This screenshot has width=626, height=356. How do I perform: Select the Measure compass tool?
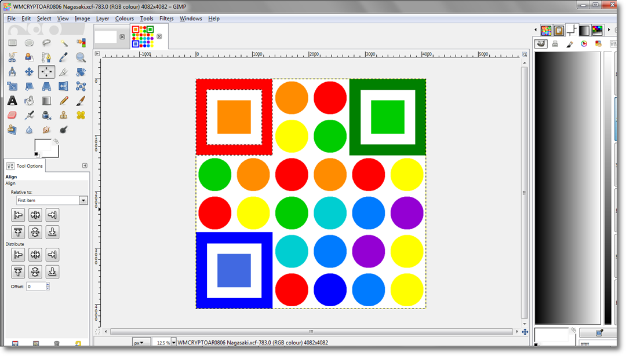[x=12, y=72]
